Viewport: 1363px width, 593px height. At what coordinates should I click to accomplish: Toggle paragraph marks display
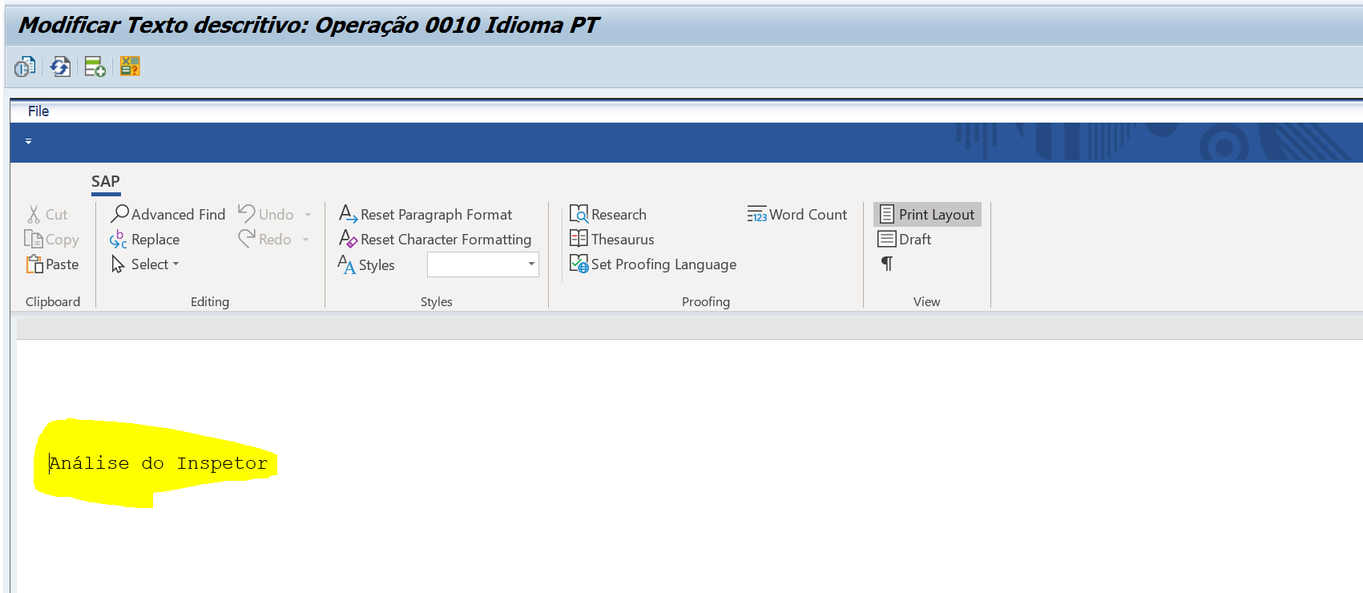pyautogui.click(x=887, y=264)
